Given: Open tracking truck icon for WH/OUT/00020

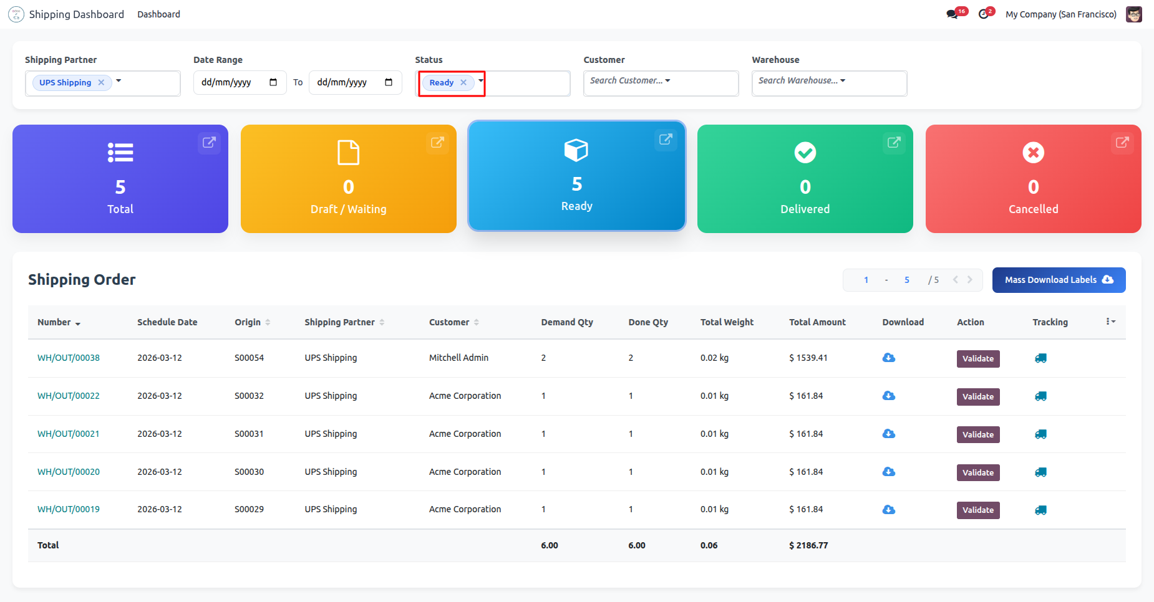Looking at the screenshot, I should click(x=1040, y=472).
